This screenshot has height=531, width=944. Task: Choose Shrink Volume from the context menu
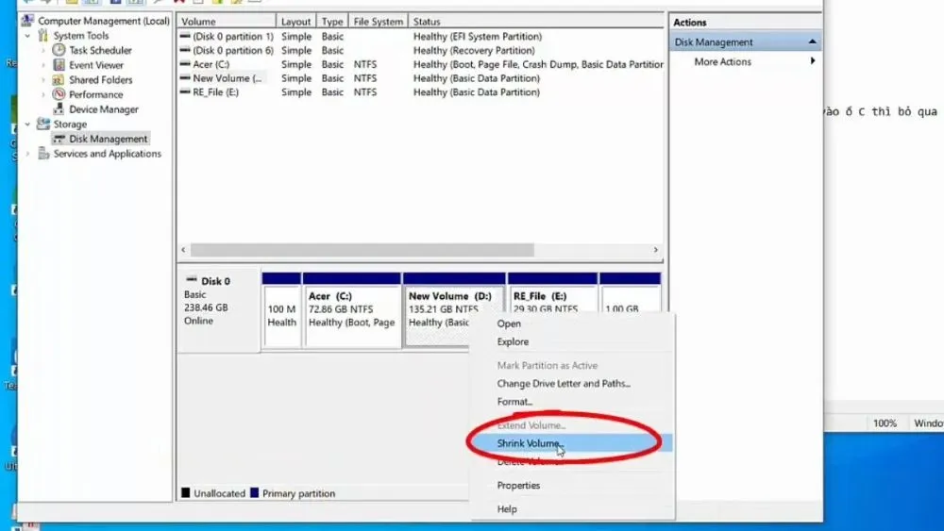(529, 442)
